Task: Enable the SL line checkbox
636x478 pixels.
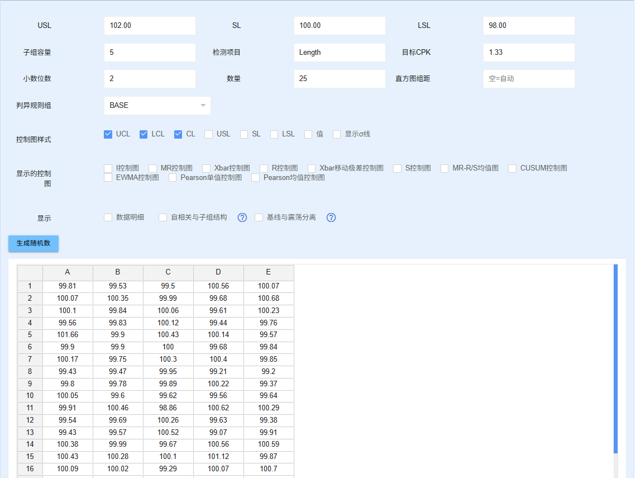Action: pos(244,134)
